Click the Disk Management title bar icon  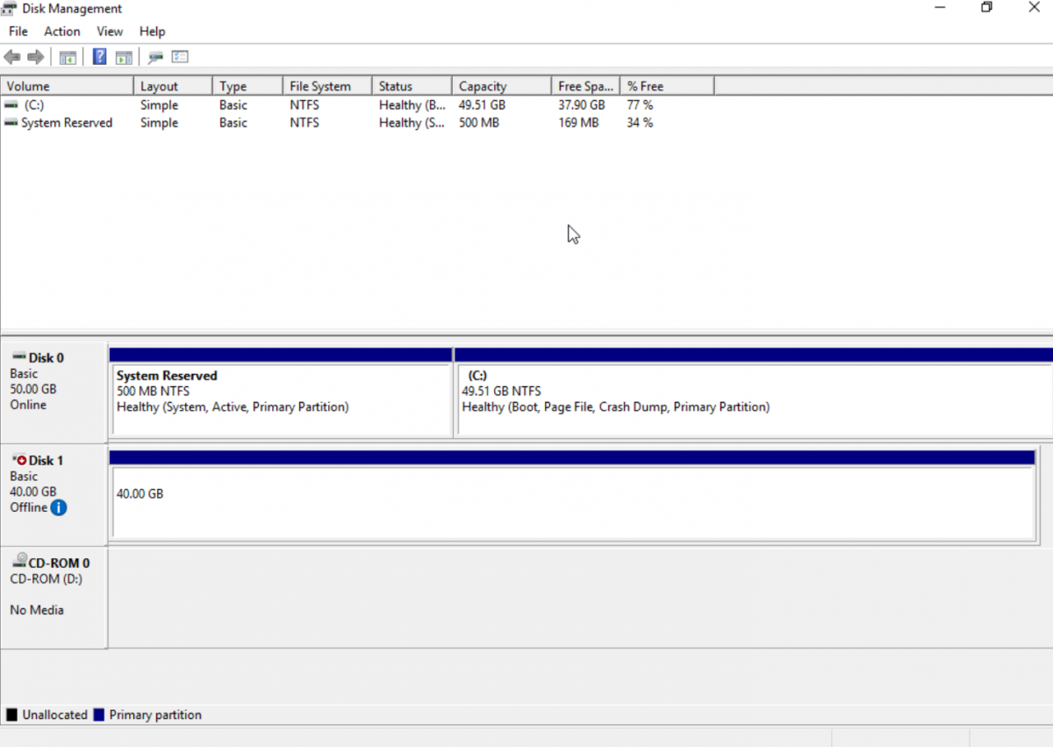pos(9,8)
